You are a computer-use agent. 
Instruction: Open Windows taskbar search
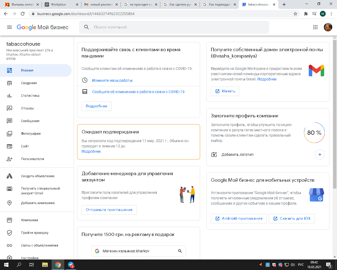[x=19, y=265]
